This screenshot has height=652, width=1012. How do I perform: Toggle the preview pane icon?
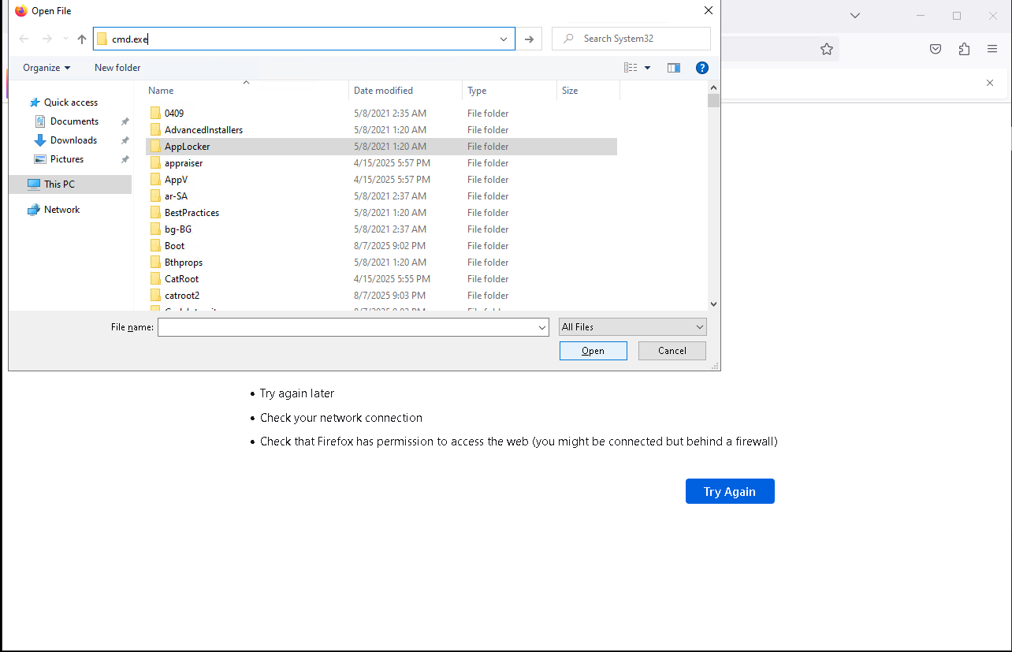pos(673,68)
